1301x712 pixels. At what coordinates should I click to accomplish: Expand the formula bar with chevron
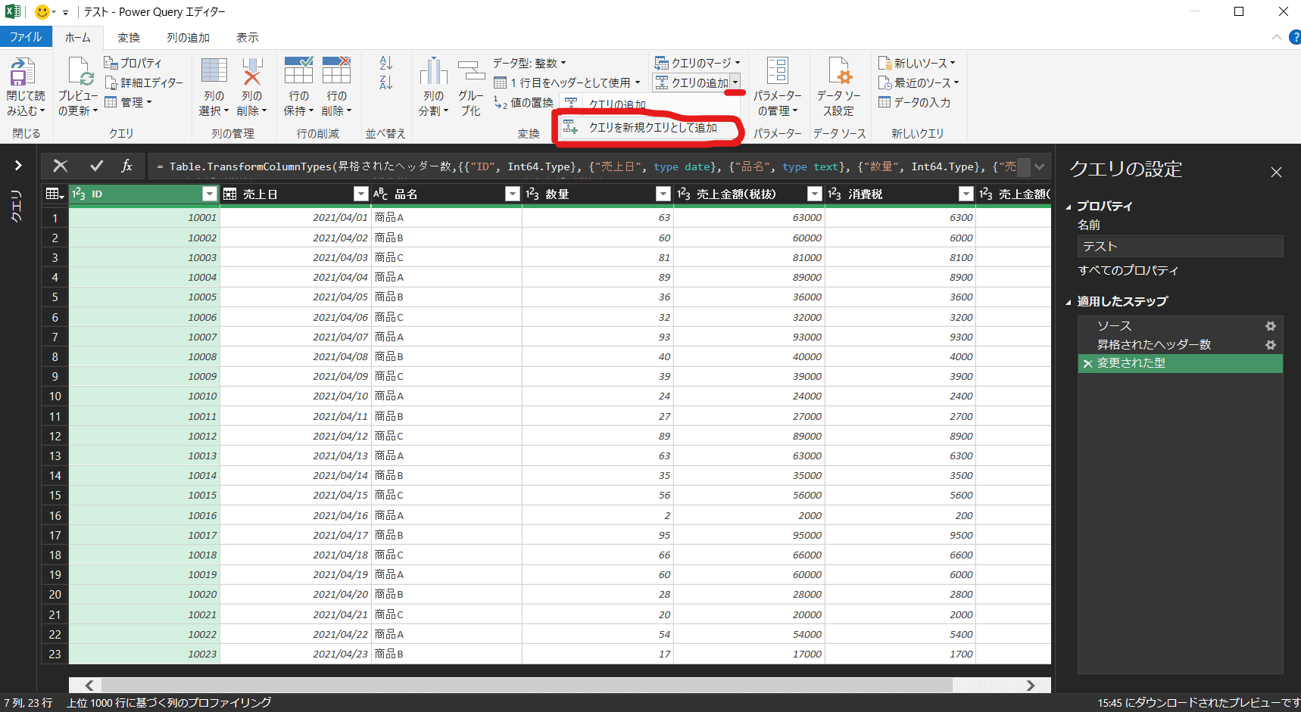pos(1039,166)
